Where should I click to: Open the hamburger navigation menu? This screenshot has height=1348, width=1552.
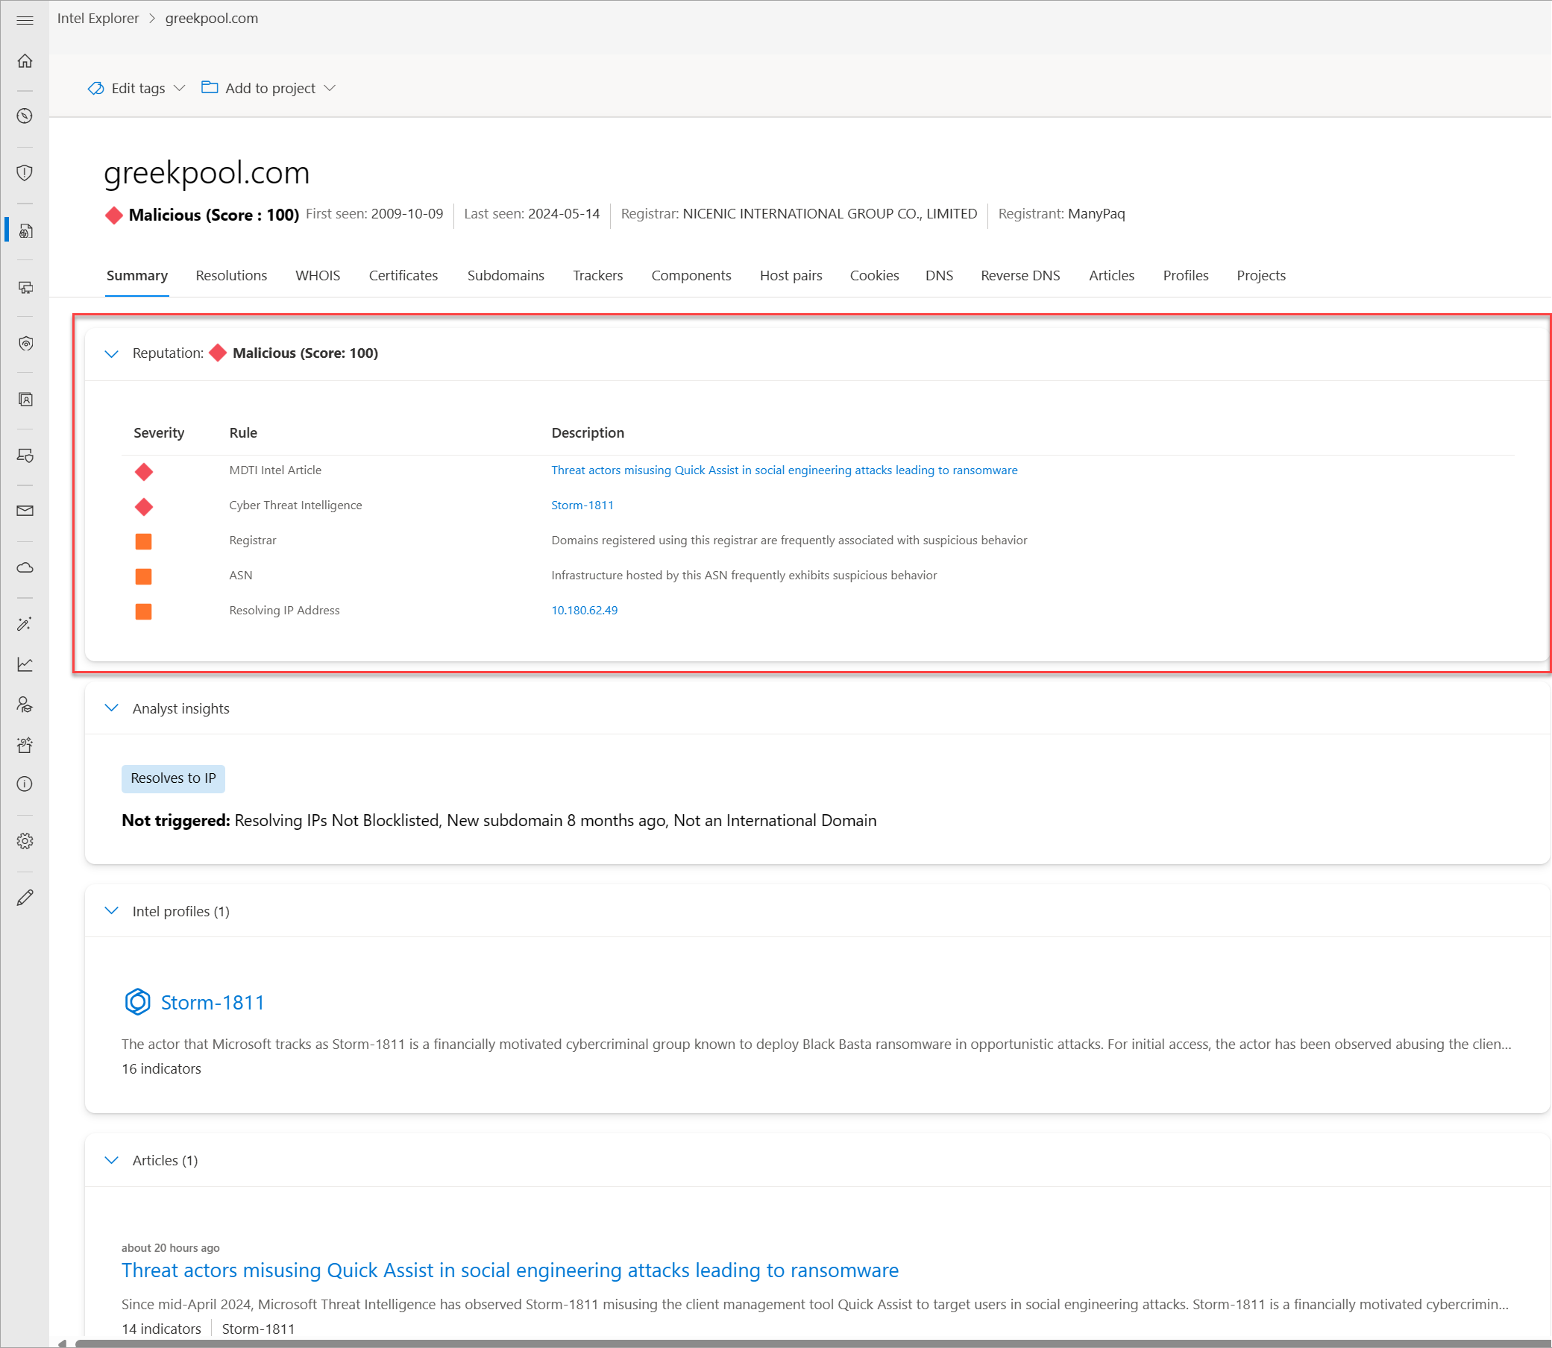(x=25, y=20)
